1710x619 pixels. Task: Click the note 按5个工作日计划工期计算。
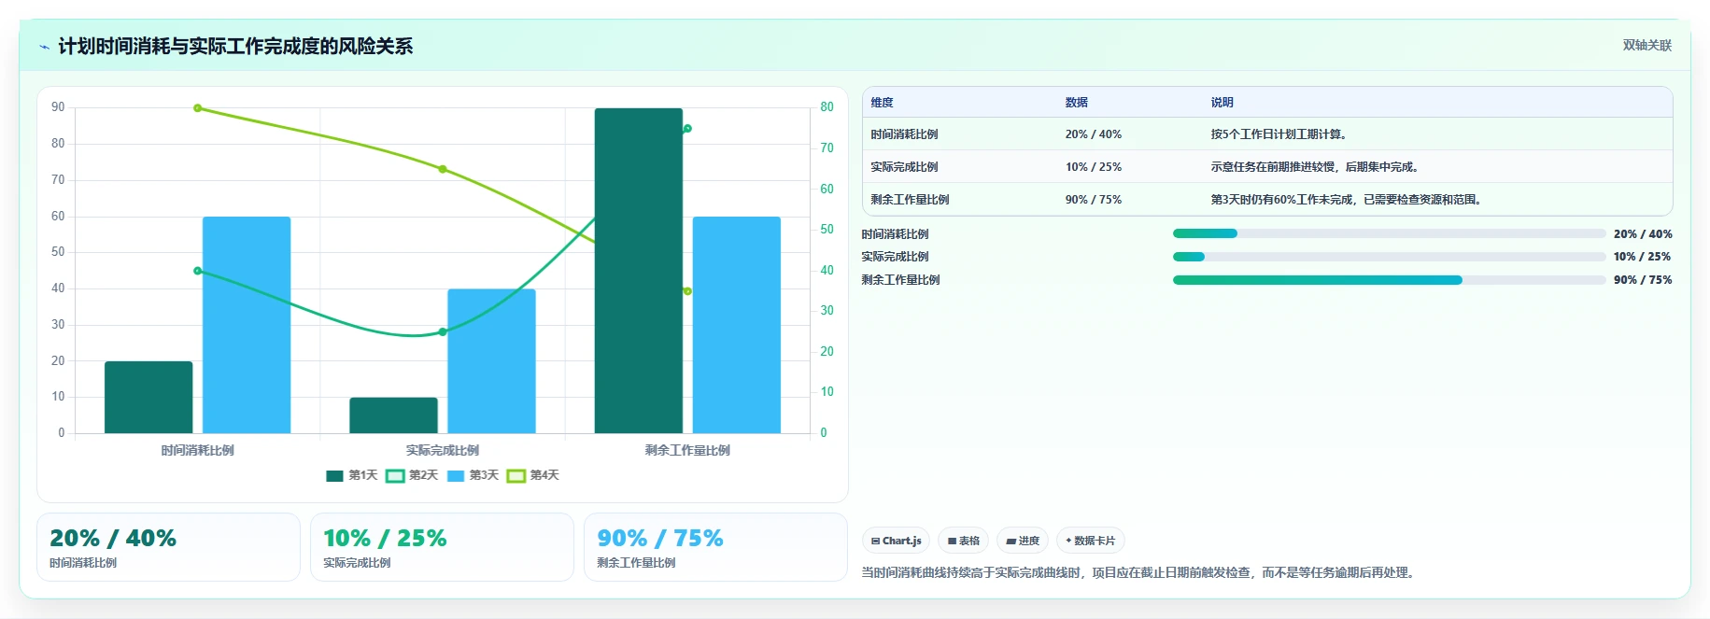point(1280,134)
